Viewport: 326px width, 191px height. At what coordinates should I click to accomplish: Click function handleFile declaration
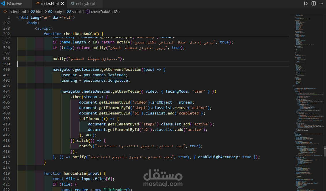pyautogui.click(x=75, y=173)
